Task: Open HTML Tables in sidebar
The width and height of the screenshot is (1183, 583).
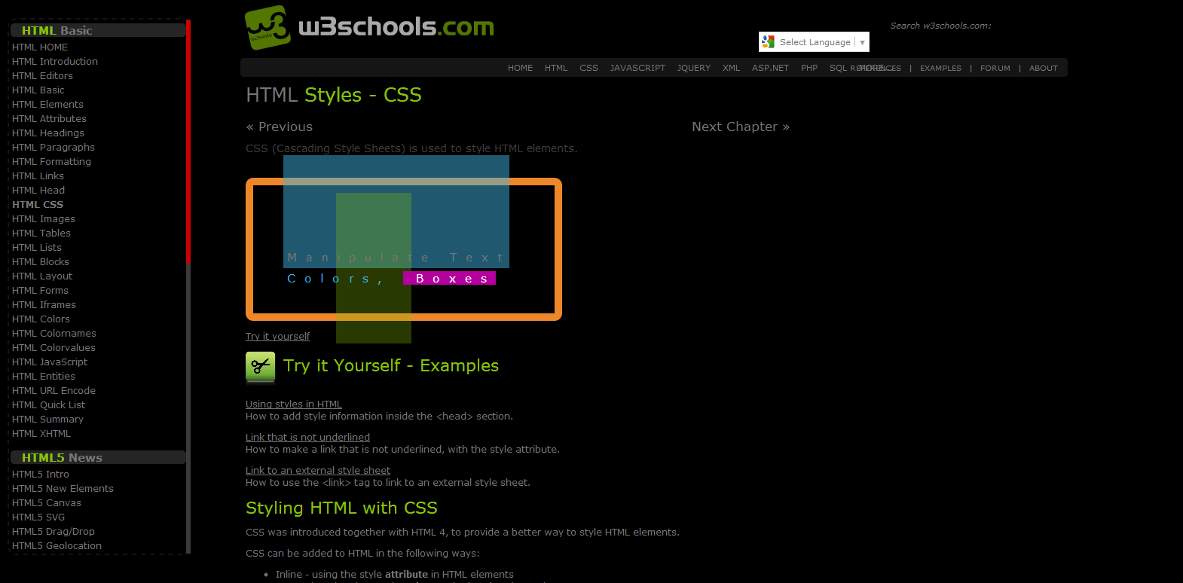Action: click(41, 234)
